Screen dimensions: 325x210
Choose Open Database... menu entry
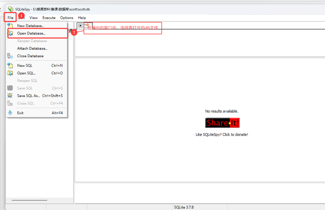tap(36, 33)
